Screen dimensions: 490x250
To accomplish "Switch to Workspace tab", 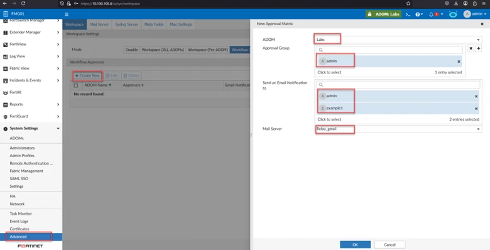I will click(x=74, y=24).
